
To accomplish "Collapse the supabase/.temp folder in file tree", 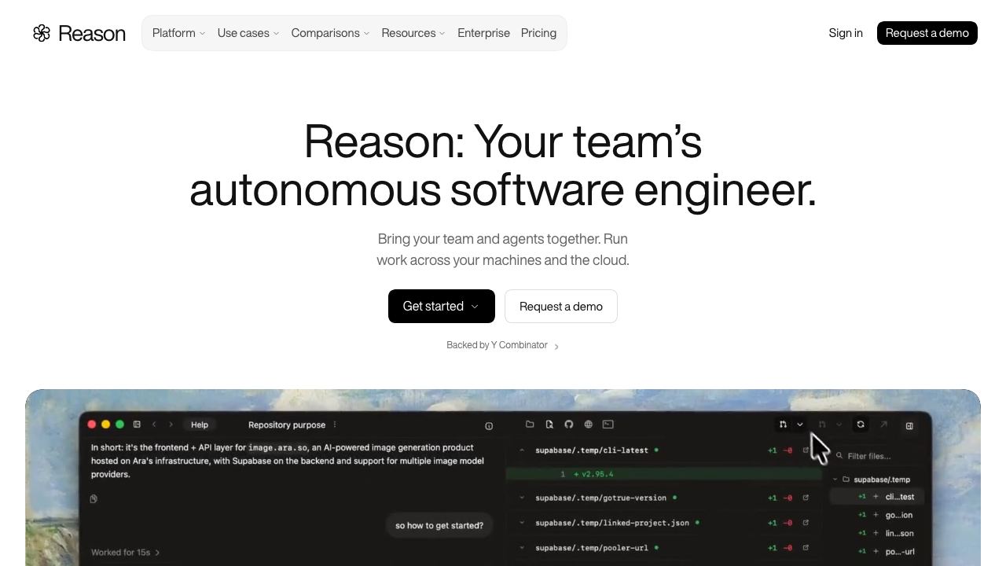I will 835,480.
